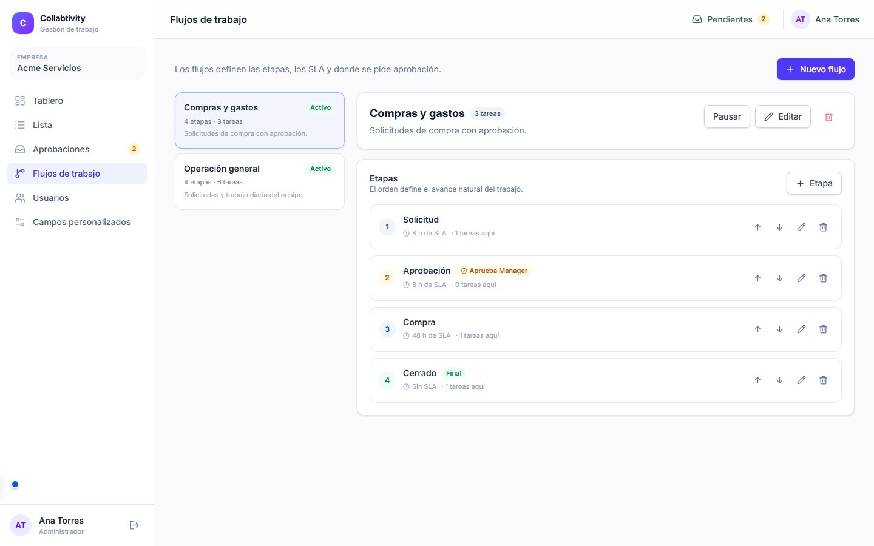Move Compra stage up

tap(757, 329)
